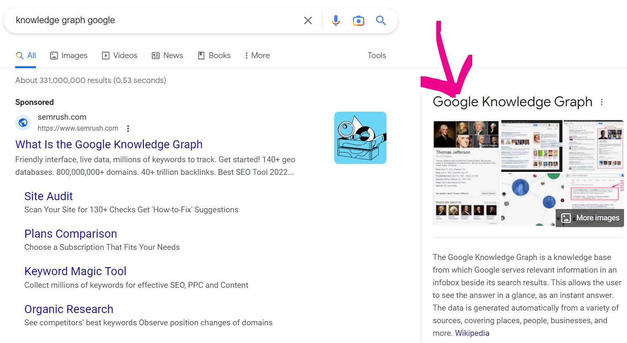
Task: Open the Keyword Magic Tool link
Action: (x=75, y=271)
